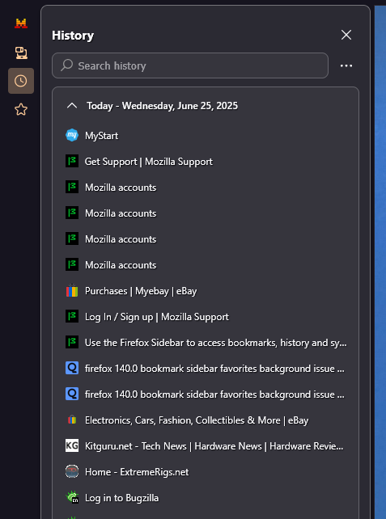
Task: Click the ExtremeRigs favicon
Action: click(72, 471)
